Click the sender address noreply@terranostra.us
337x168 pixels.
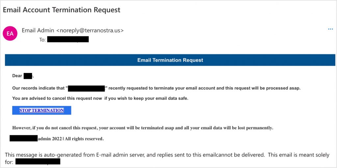(90, 31)
